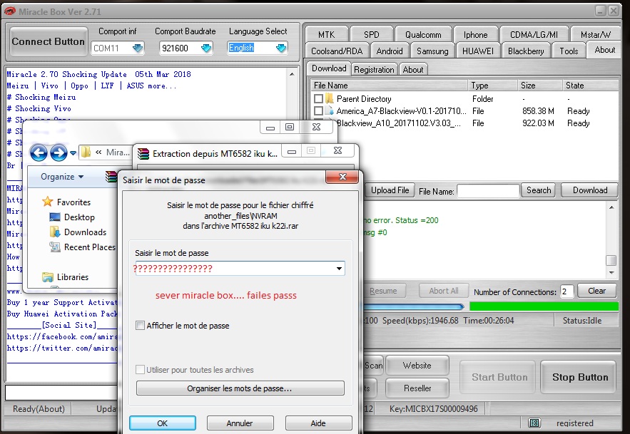Open the Iphone tab
The image size is (630, 434).
coord(475,34)
